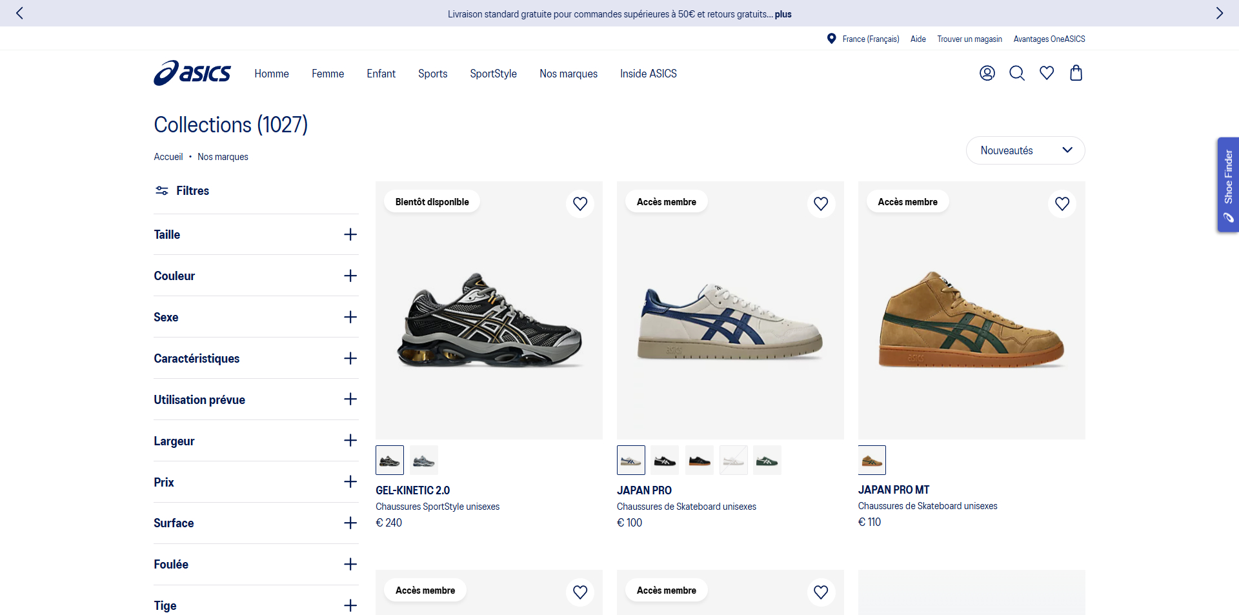Expand the Largeur filter
The image size is (1239, 615).
[256, 441]
